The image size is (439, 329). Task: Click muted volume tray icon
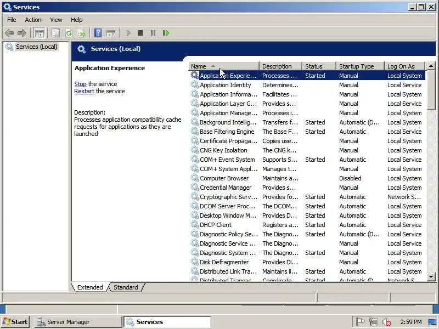387,322
